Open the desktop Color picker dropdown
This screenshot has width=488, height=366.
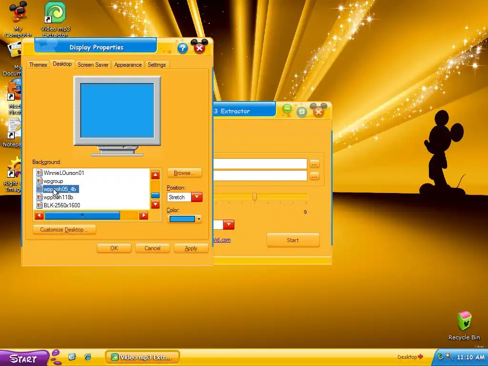pos(199,219)
